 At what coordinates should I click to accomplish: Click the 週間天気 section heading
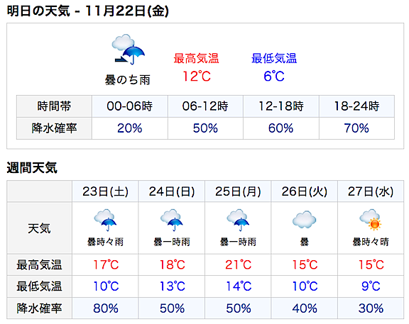coord(32,167)
